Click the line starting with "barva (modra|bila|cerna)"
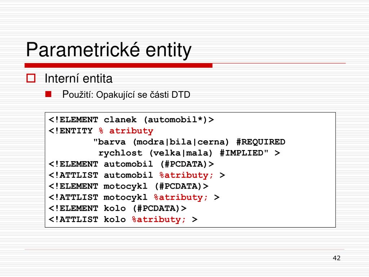Image resolution: width=369 pixels, height=277 pixels. (x=189, y=142)
